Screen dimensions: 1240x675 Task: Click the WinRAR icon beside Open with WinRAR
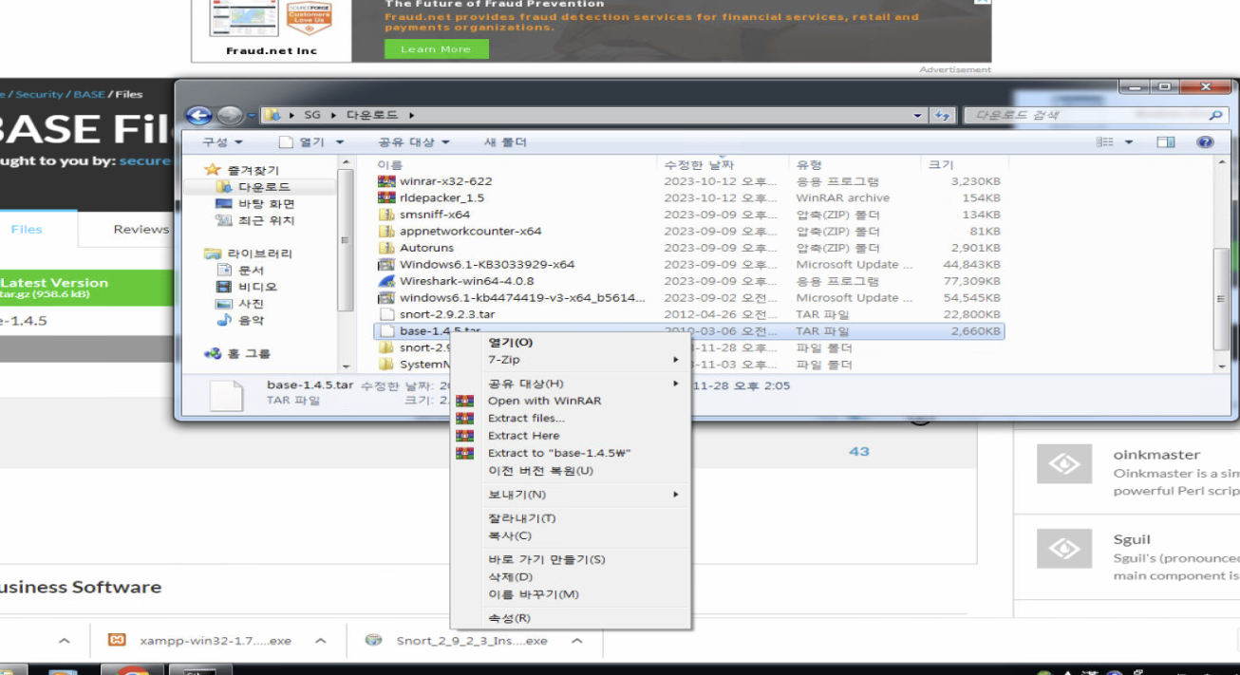point(464,401)
